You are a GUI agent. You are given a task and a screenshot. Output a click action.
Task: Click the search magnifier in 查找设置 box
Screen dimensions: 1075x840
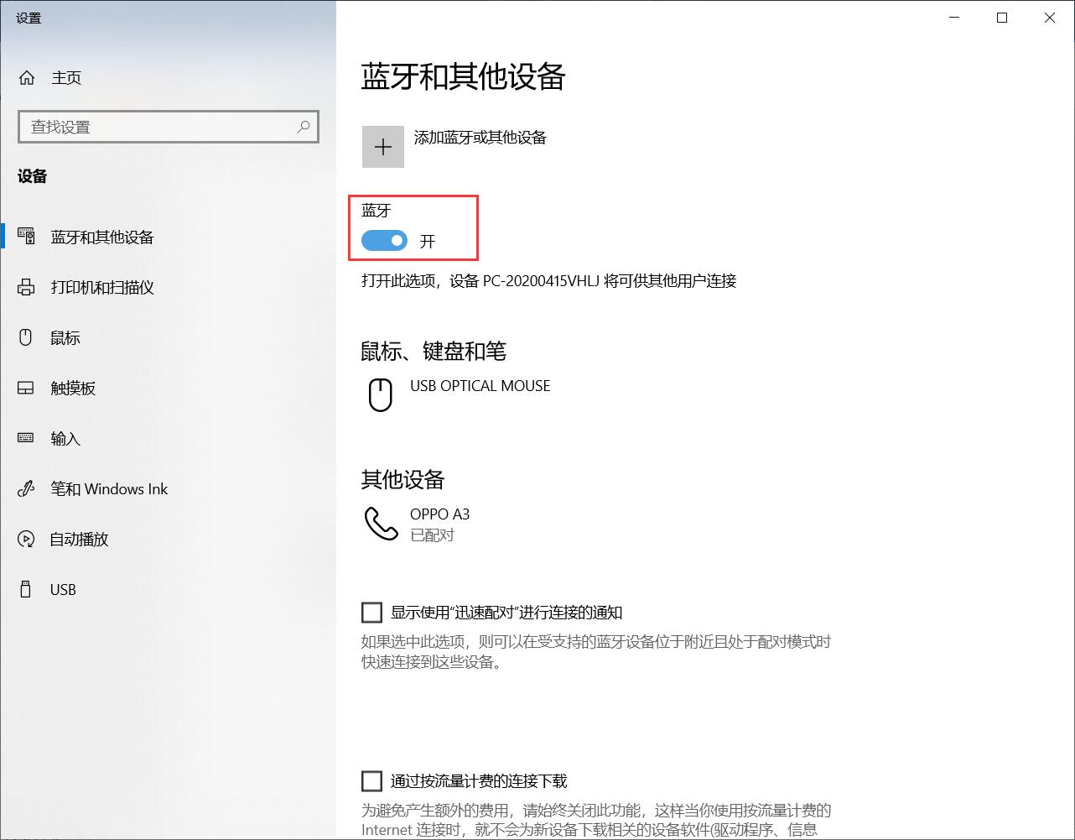click(303, 127)
